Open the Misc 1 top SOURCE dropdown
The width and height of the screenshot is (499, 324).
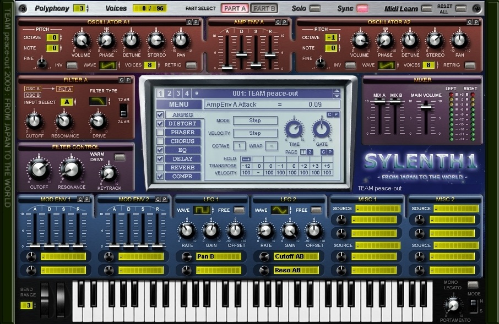[x=378, y=209]
